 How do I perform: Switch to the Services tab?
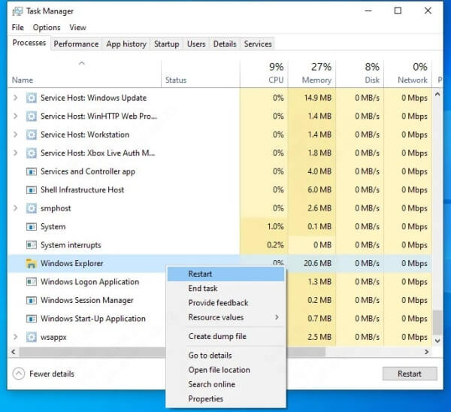(258, 44)
